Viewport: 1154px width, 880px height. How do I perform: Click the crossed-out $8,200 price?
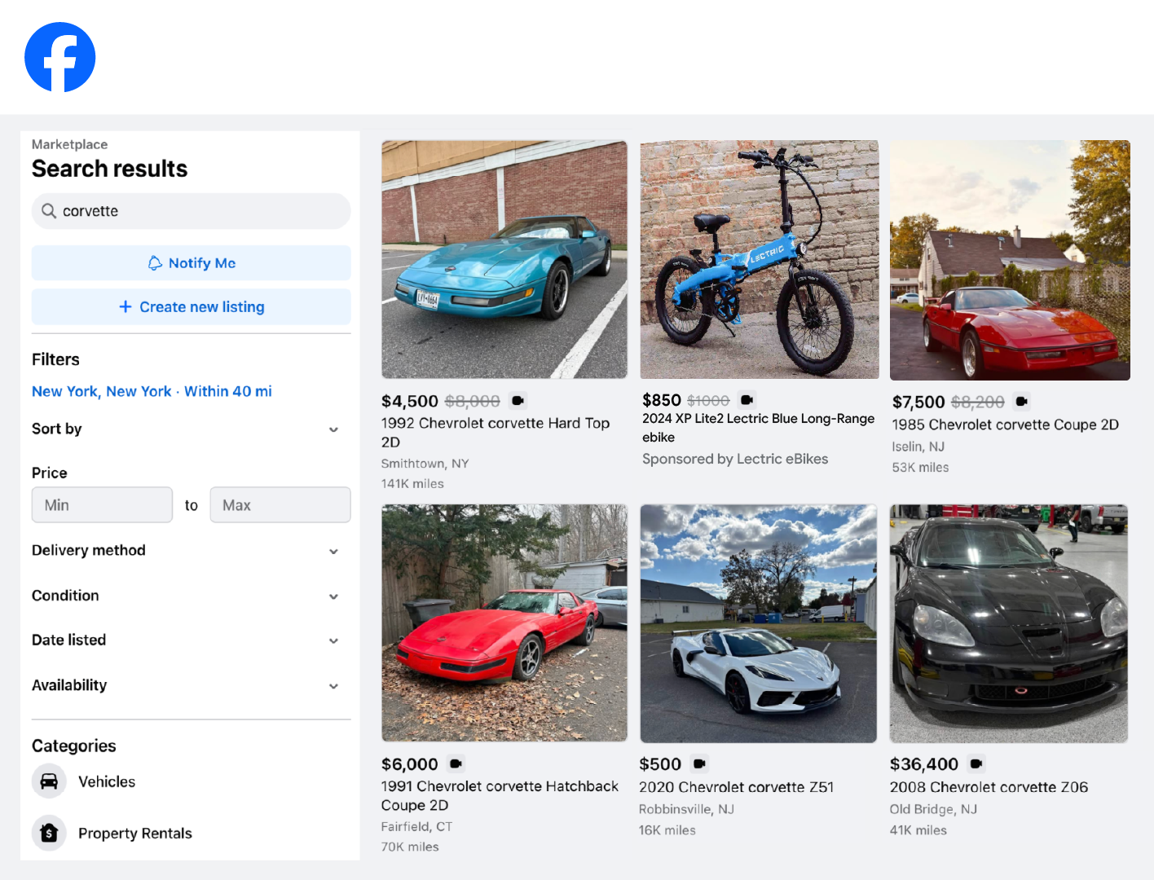click(978, 402)
